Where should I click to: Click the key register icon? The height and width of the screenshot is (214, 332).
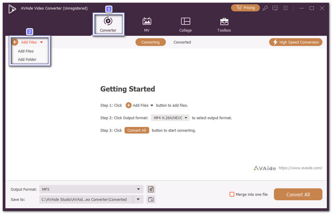[265, 8]
